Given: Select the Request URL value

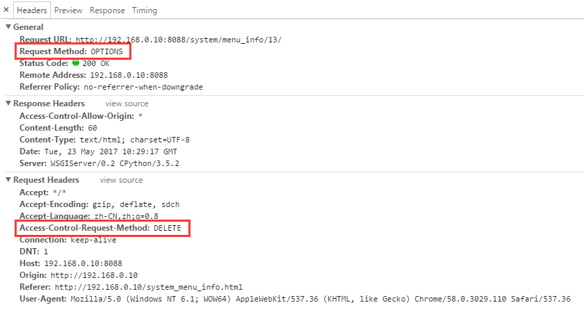Looking at the screenshot, I should click(179, 40).
